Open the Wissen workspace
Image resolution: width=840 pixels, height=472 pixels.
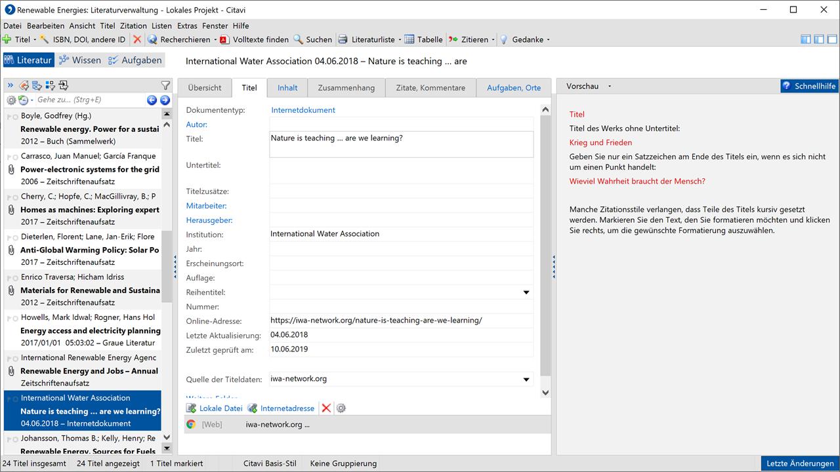79,60
